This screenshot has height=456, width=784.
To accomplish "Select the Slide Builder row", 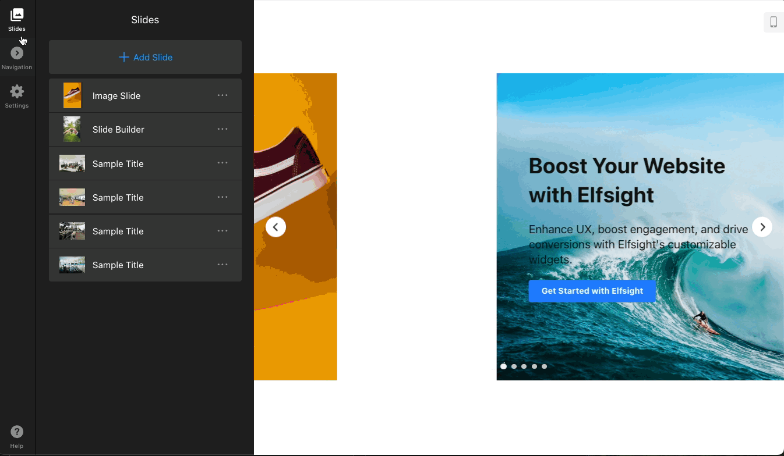I will 145,129.
